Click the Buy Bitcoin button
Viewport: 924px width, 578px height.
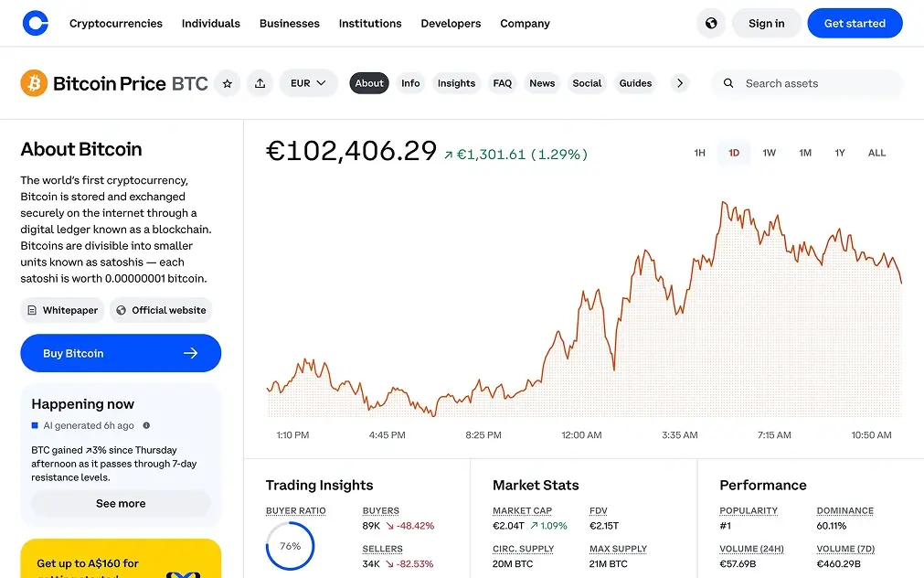120,353
